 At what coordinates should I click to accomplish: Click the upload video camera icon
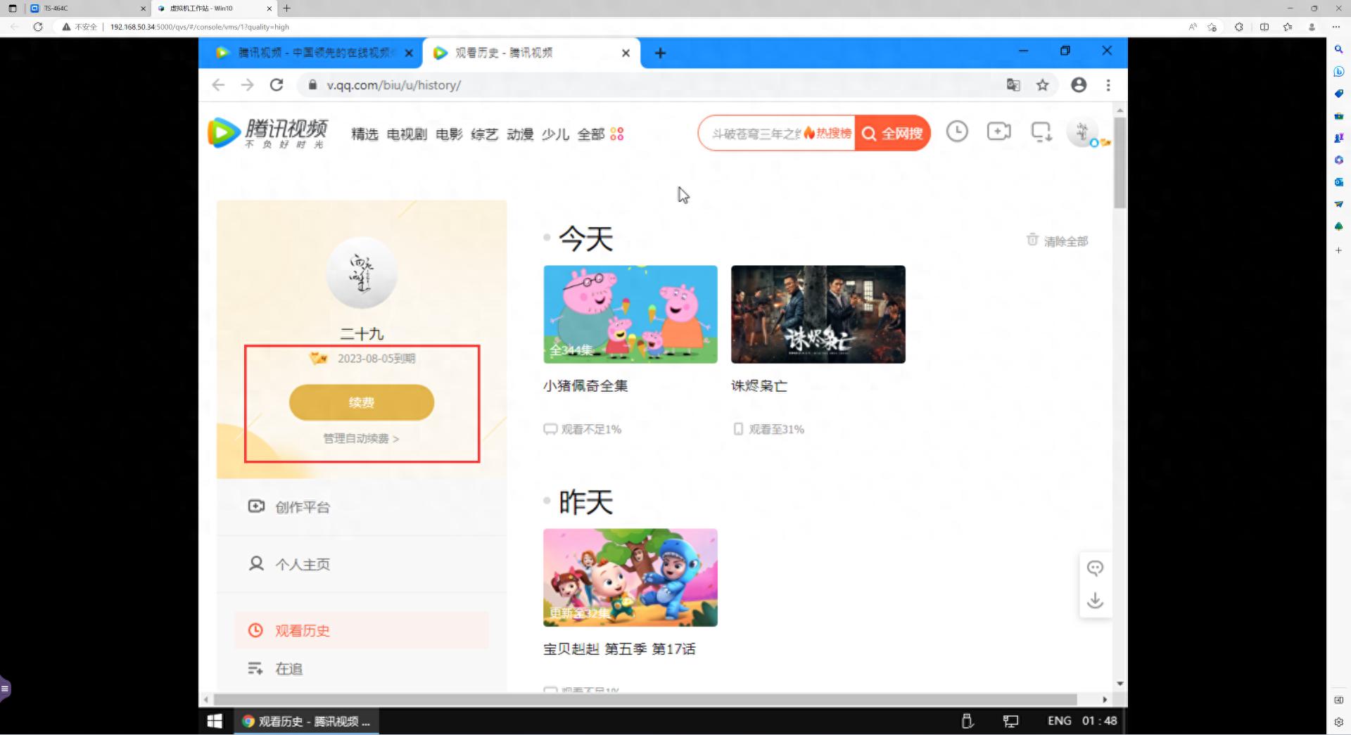[998, 132]
